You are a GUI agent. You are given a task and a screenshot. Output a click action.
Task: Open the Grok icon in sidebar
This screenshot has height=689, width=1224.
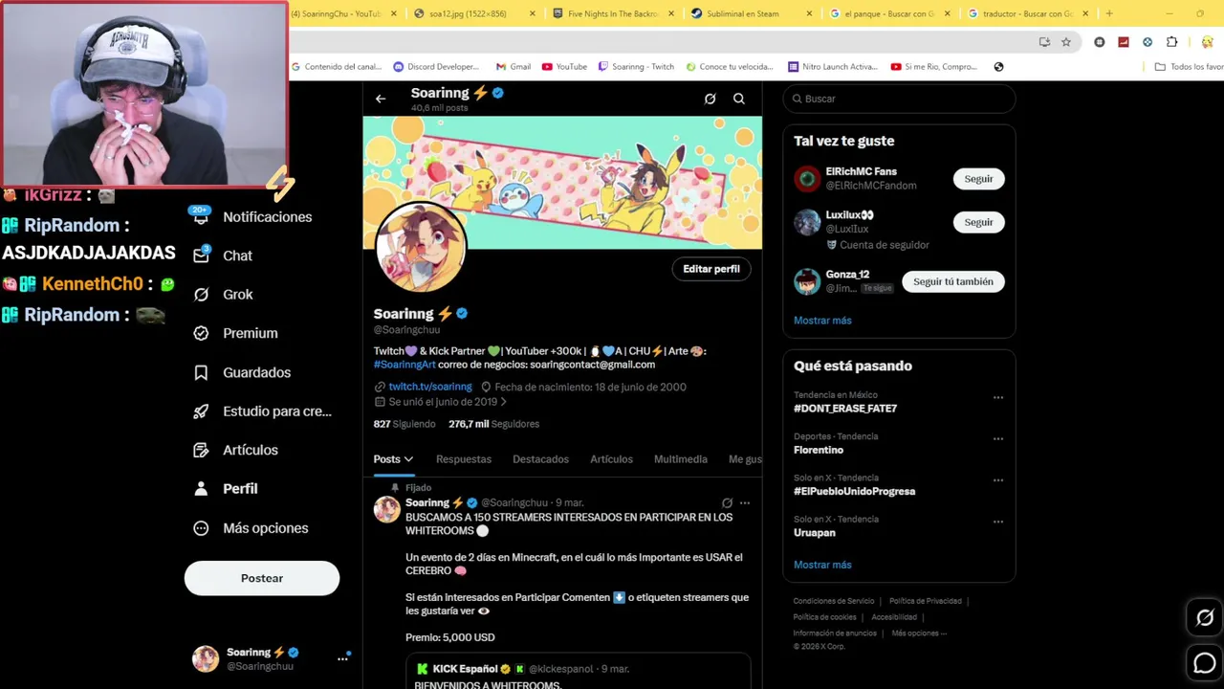click(x=201, y=295)
